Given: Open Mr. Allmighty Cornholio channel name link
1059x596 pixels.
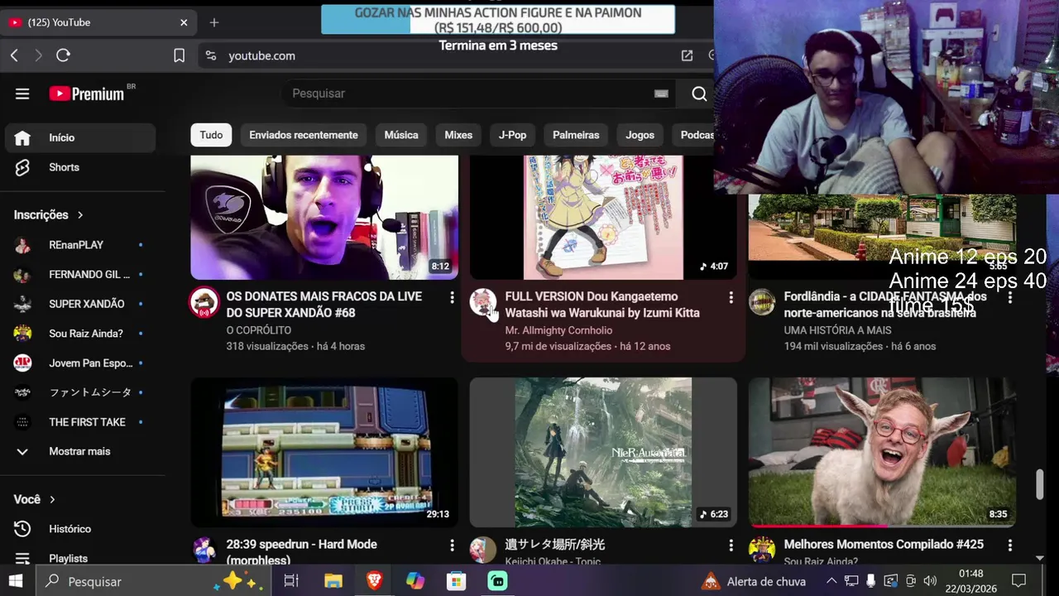Looking at the screenshot, I should (559, 330).
